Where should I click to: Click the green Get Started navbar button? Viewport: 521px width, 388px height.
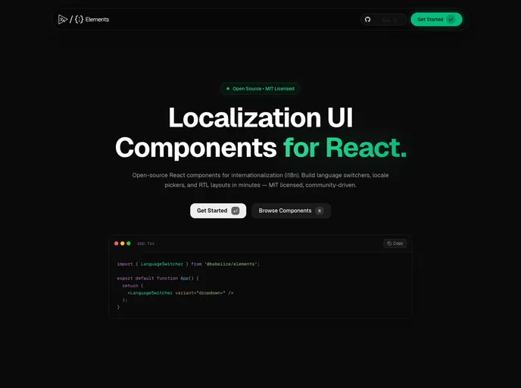[x=436, y=19]
